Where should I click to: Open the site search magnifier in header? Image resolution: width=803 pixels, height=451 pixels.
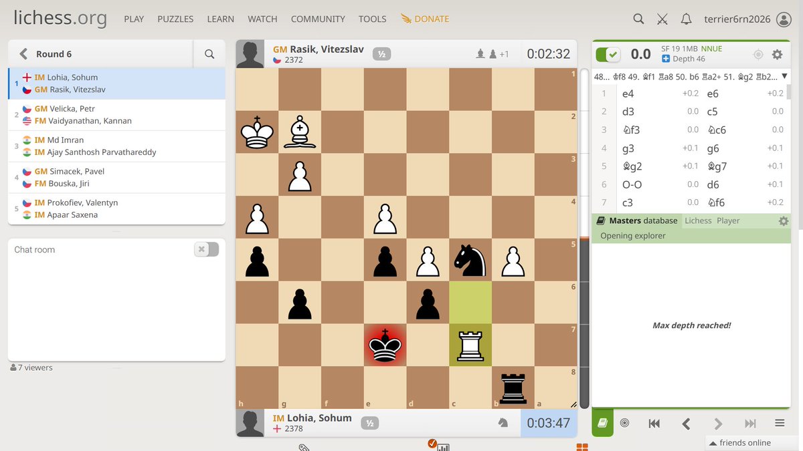tap(638, 19)
